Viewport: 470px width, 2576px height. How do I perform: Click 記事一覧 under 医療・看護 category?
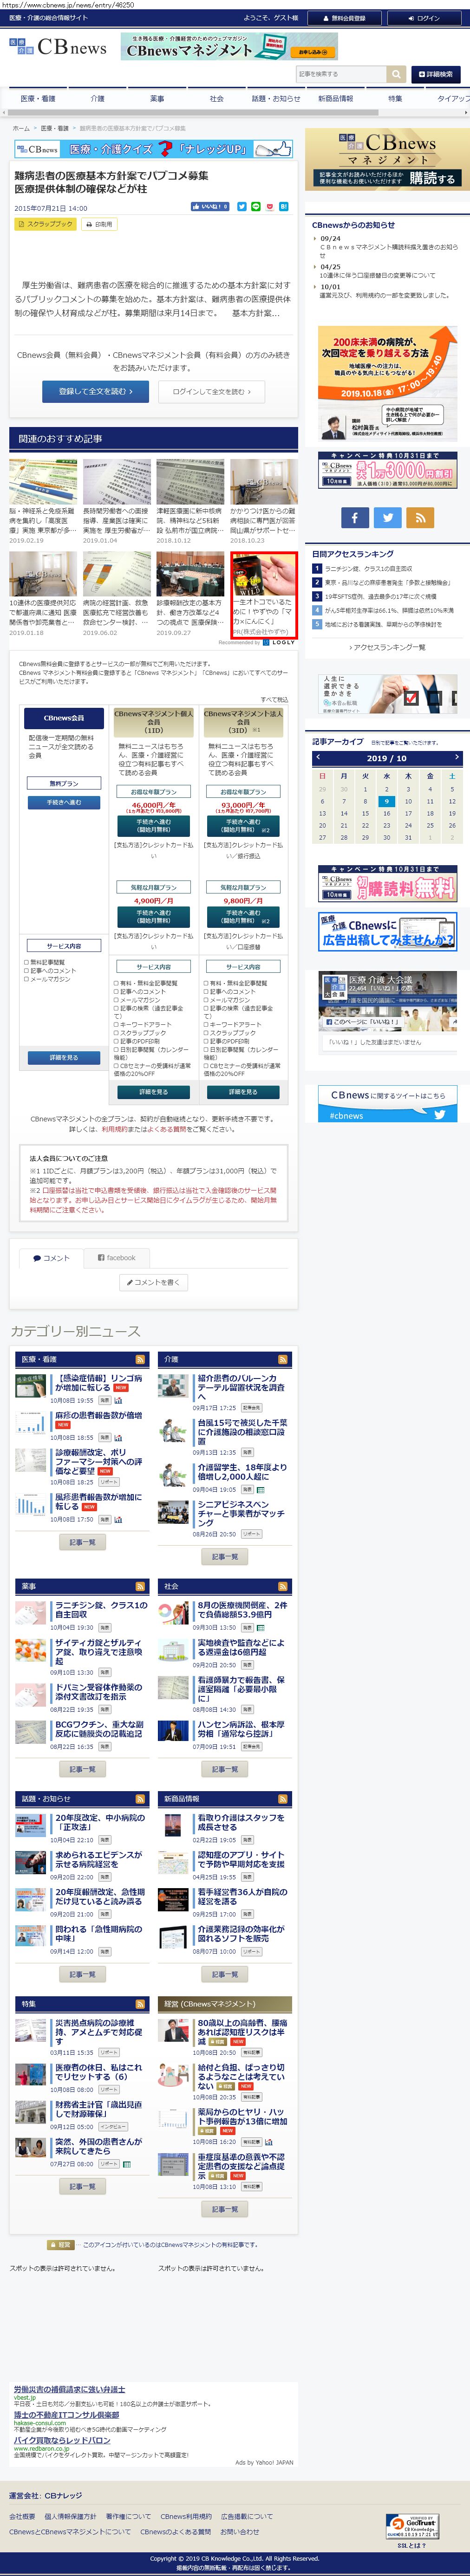[x=82, y=1543]
